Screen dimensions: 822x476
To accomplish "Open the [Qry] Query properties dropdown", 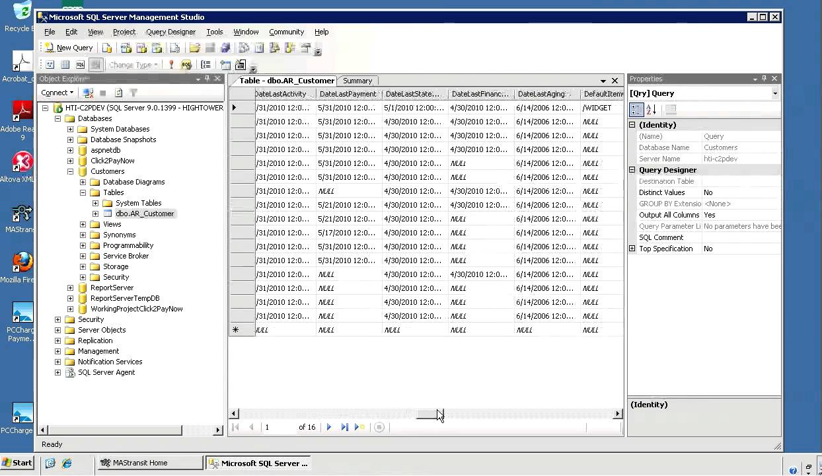I will (775, 93).
